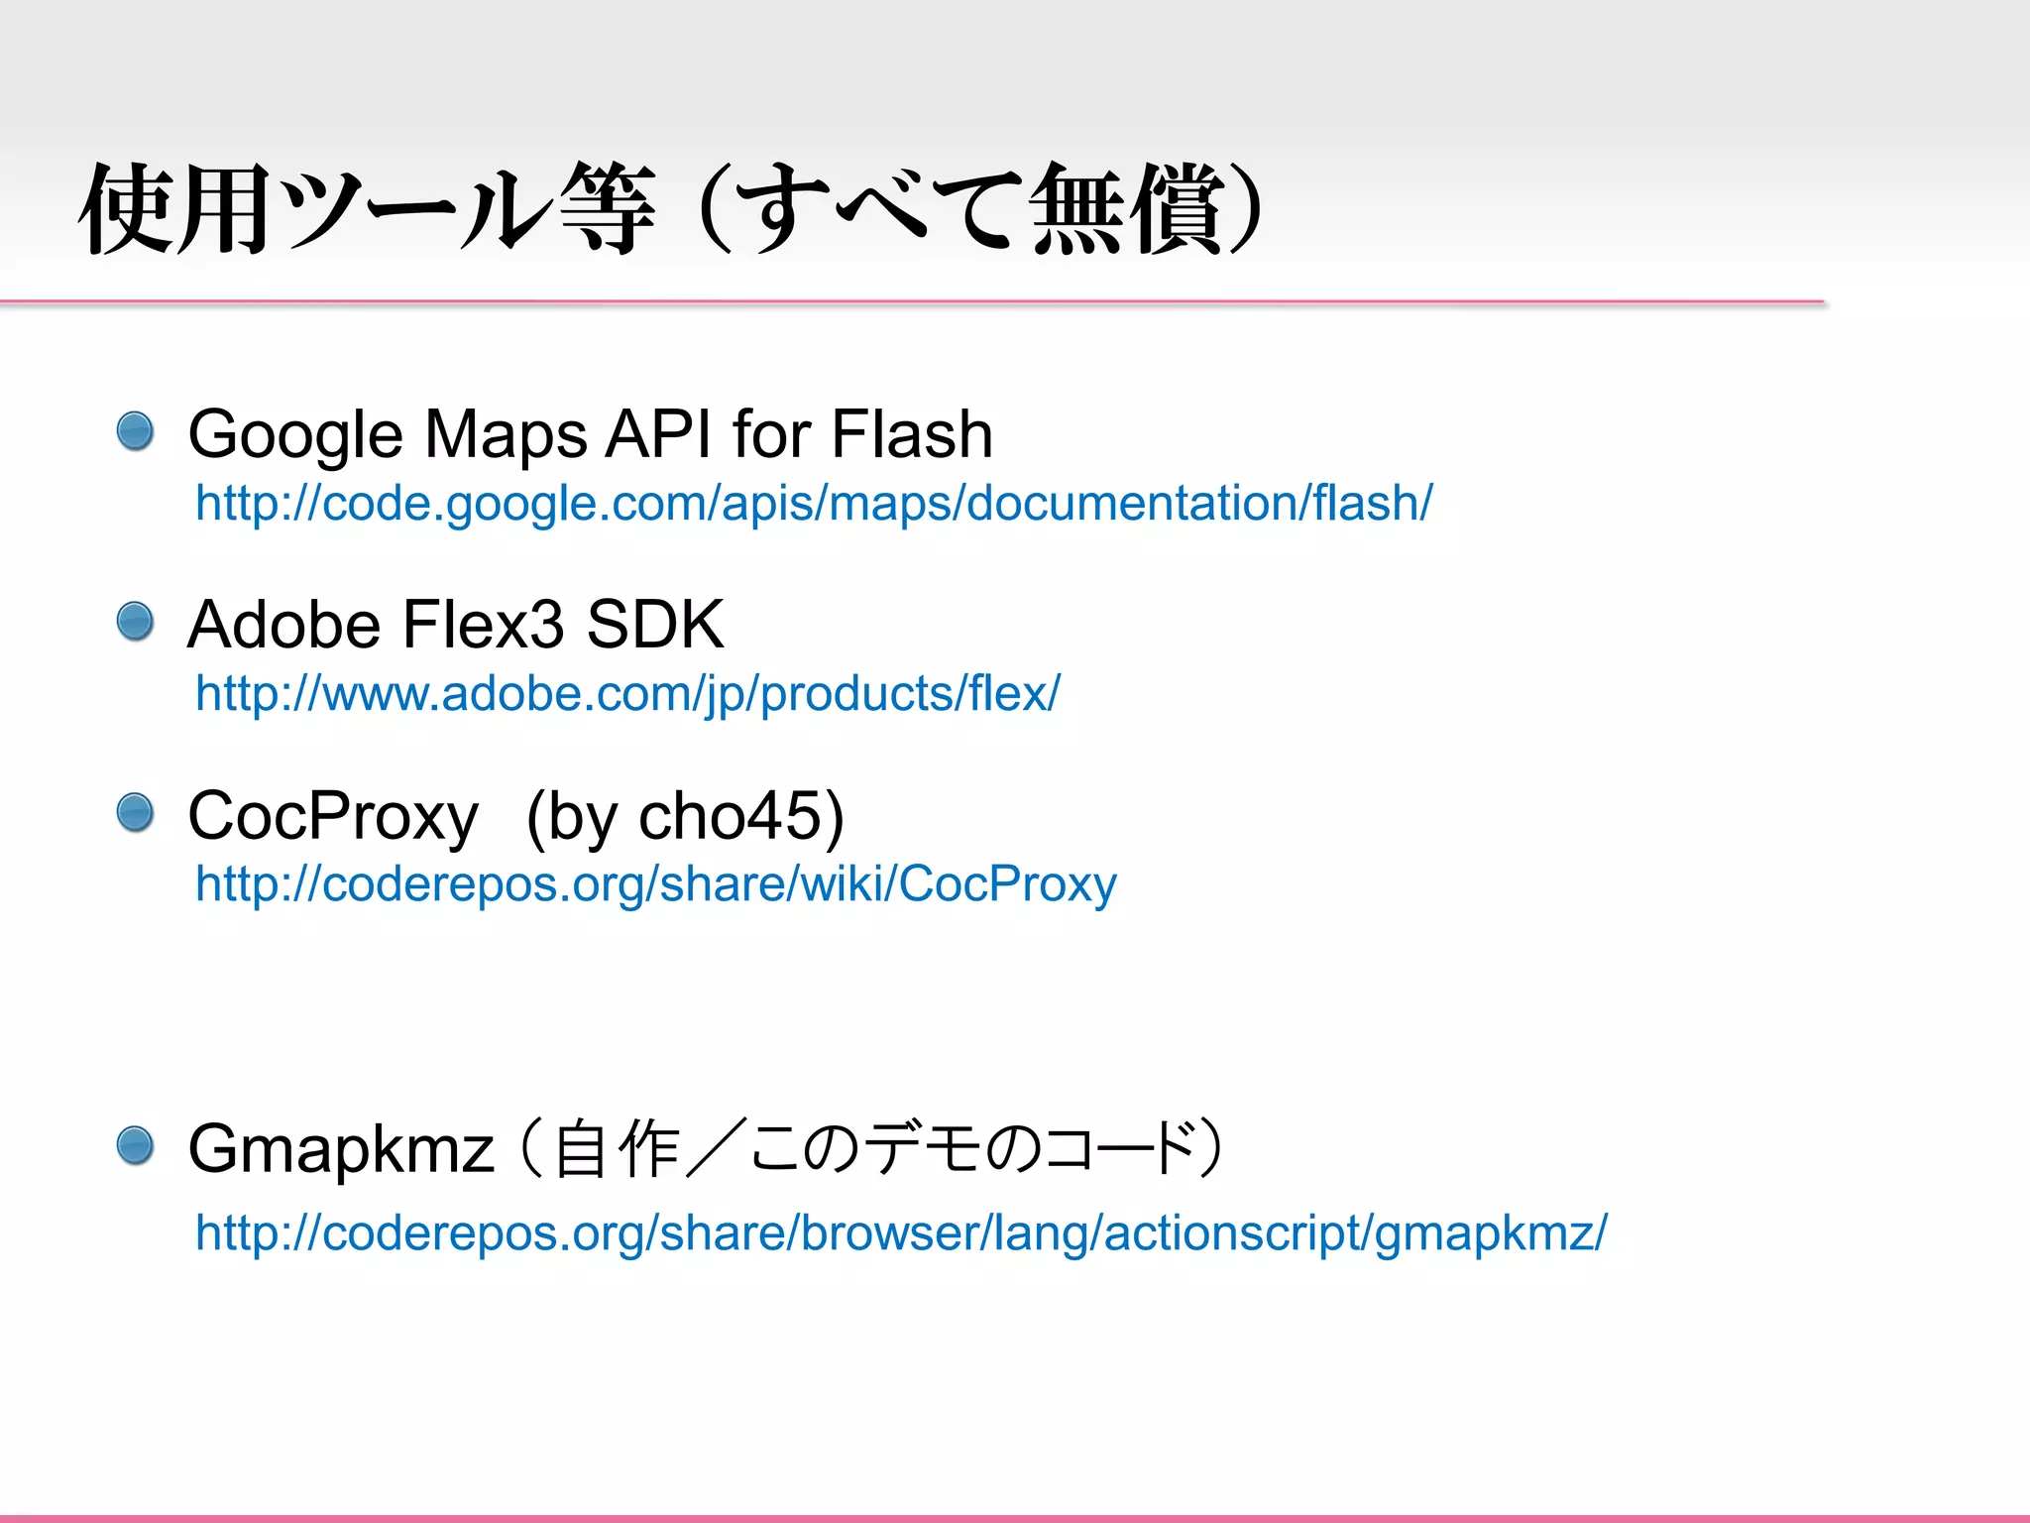This screenshot has height=1523, width=2030.
Task: Click the bullet beside Adobe Flex3 SDK
Action: (135, 622)
